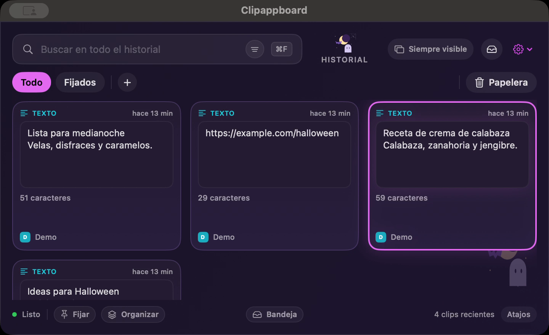This screenshot has width=549, height=335.
Task: Select the Todo tab
Action: pos(32,82)
